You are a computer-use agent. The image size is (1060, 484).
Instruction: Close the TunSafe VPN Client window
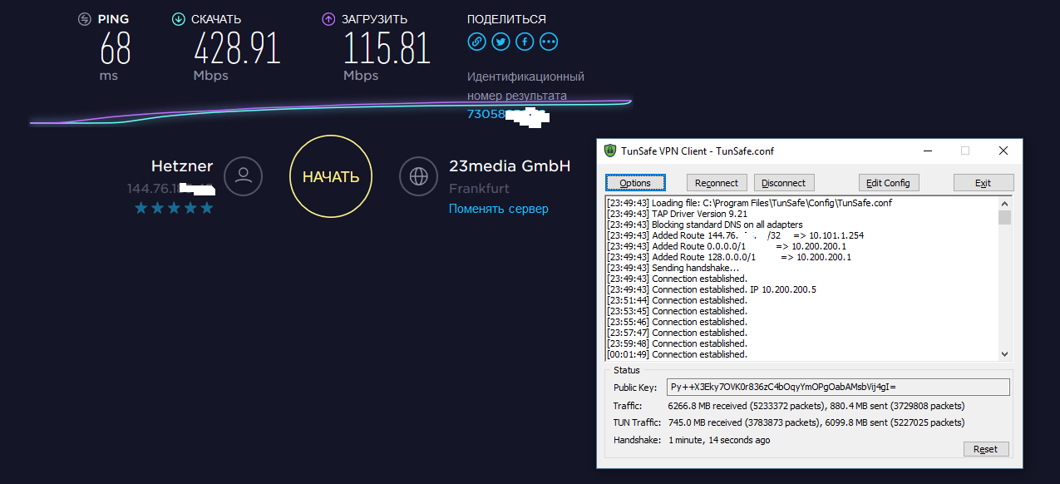click(x=1003, y=151)
